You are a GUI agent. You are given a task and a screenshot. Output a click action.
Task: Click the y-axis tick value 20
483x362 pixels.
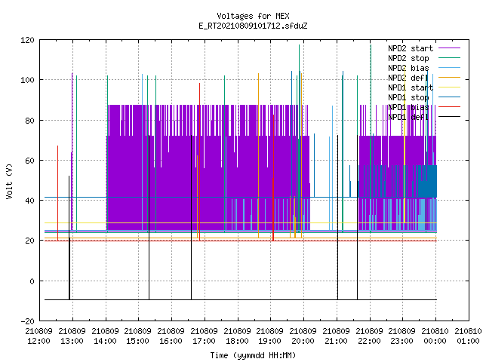click(30, 241)
